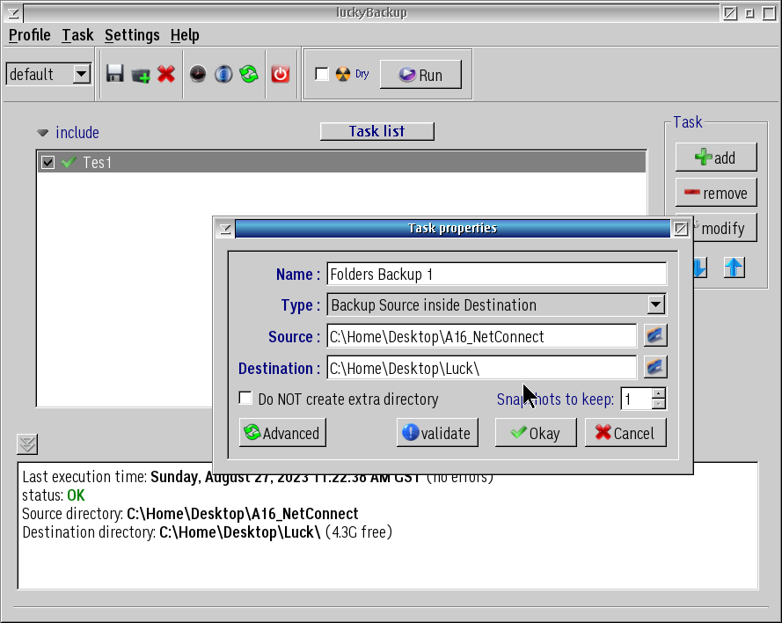Click the Task list button
The height and width of the screenshot is (623, 782).
377,131
